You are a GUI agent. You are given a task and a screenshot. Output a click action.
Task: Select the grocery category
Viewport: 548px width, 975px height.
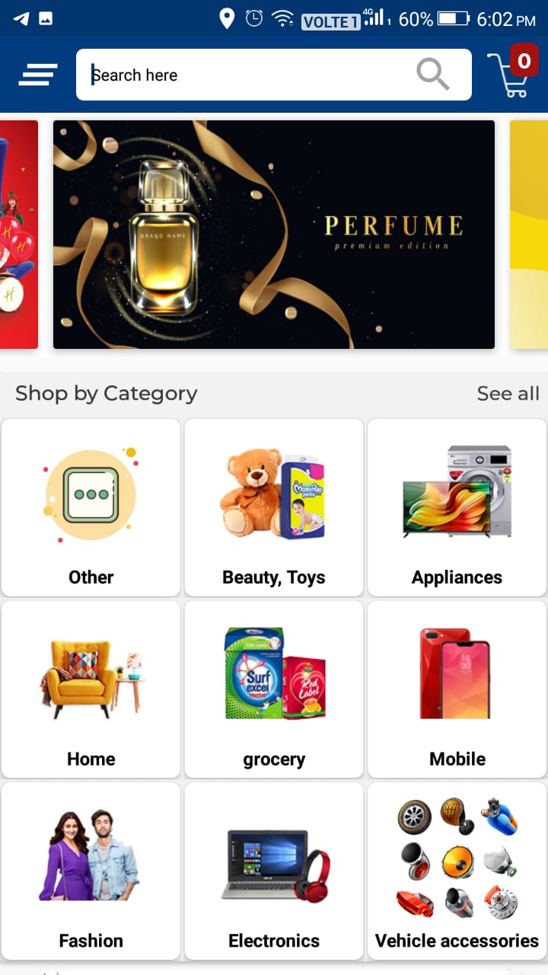274,689
